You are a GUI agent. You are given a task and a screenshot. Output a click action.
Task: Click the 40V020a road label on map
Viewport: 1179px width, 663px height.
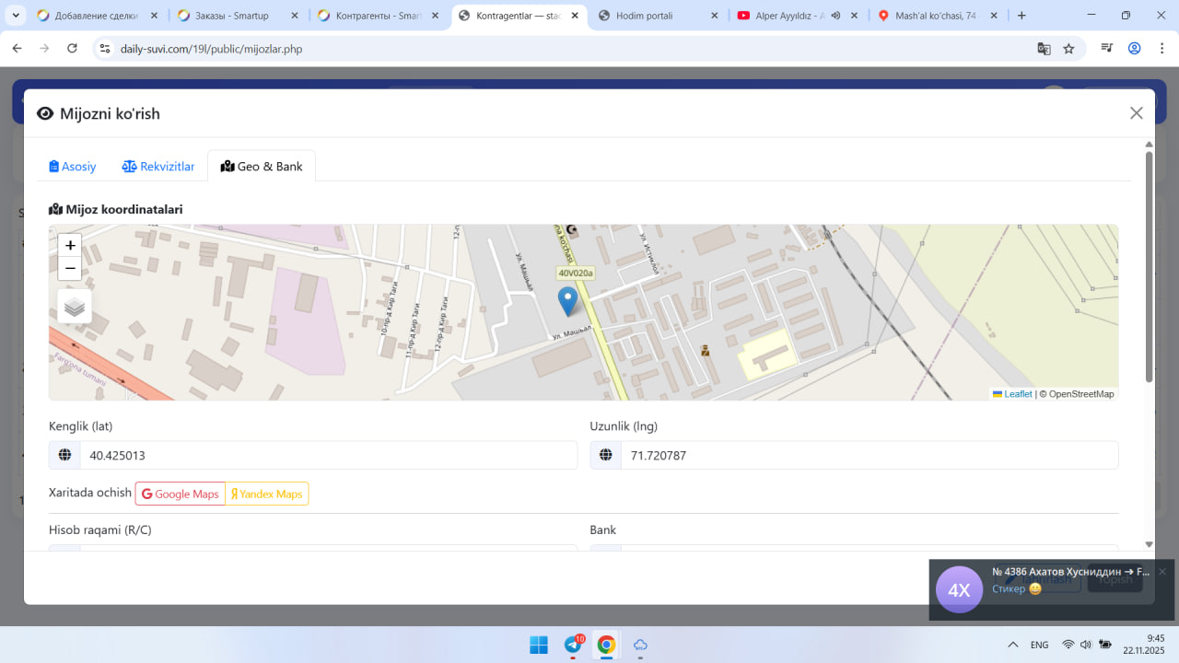pyautogui.click(x=576, y=273)
